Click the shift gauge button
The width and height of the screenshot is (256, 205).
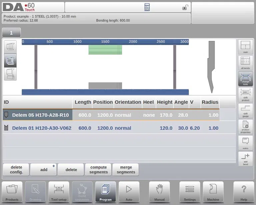(245, 111)
